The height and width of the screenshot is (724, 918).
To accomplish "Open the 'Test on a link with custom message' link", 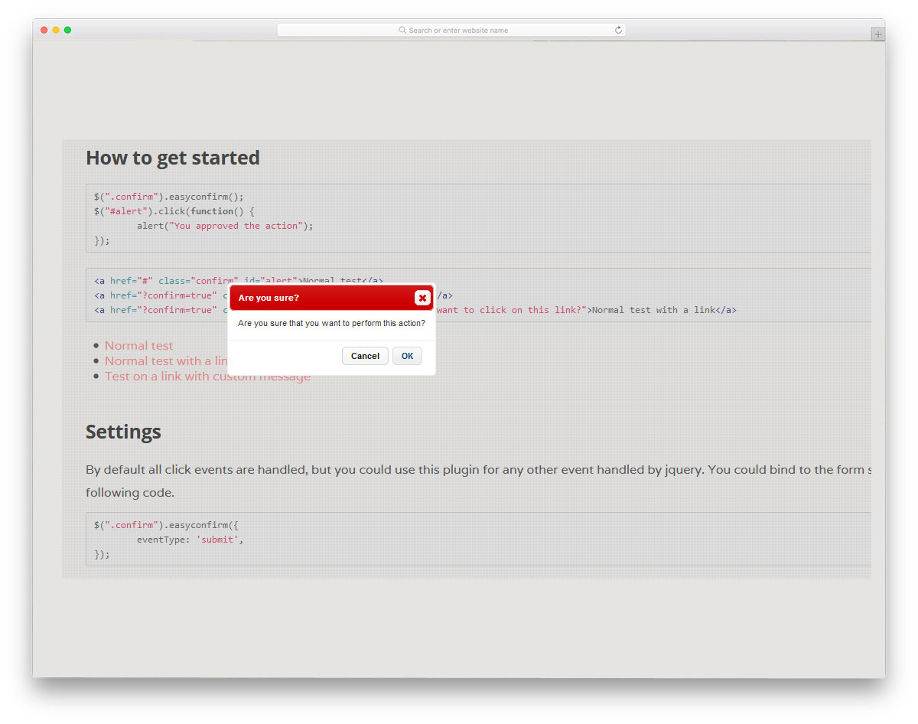I will (207, 376).
